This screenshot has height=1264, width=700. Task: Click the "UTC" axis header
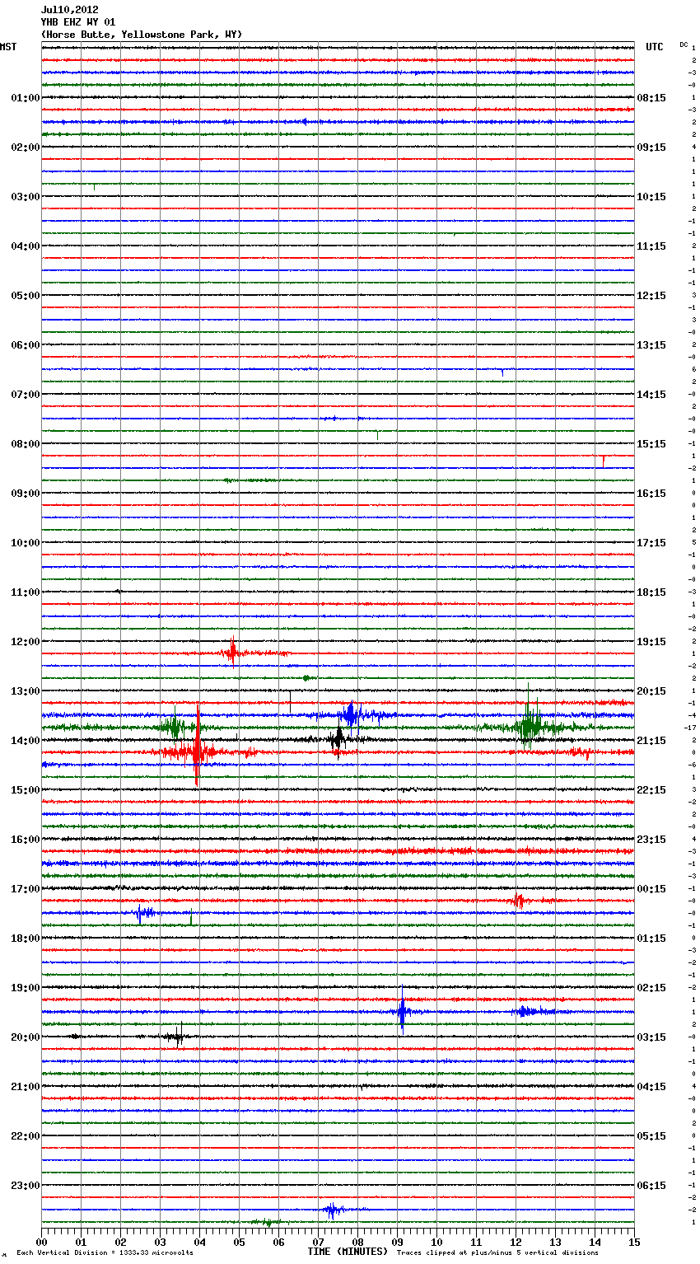(x=655, y=47)
